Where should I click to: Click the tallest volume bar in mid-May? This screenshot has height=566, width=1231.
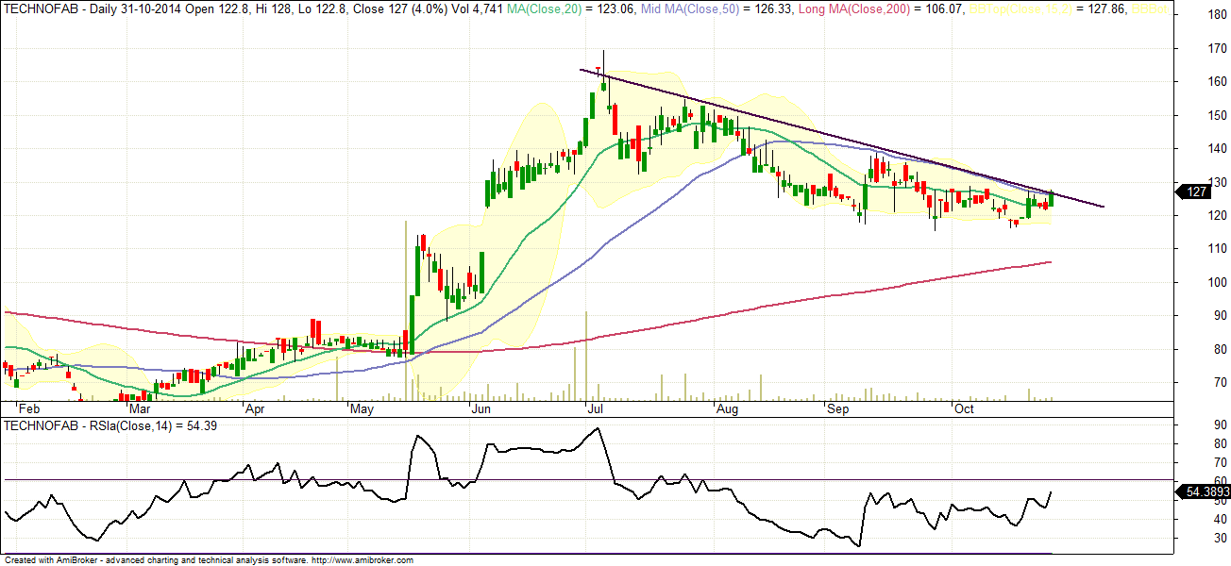[406, 311]
